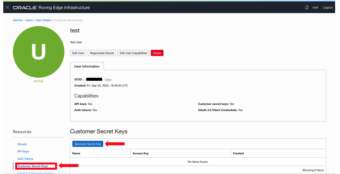Switch to the User Information tab
This screenshot has width=340, height=174.
point(87,66)
